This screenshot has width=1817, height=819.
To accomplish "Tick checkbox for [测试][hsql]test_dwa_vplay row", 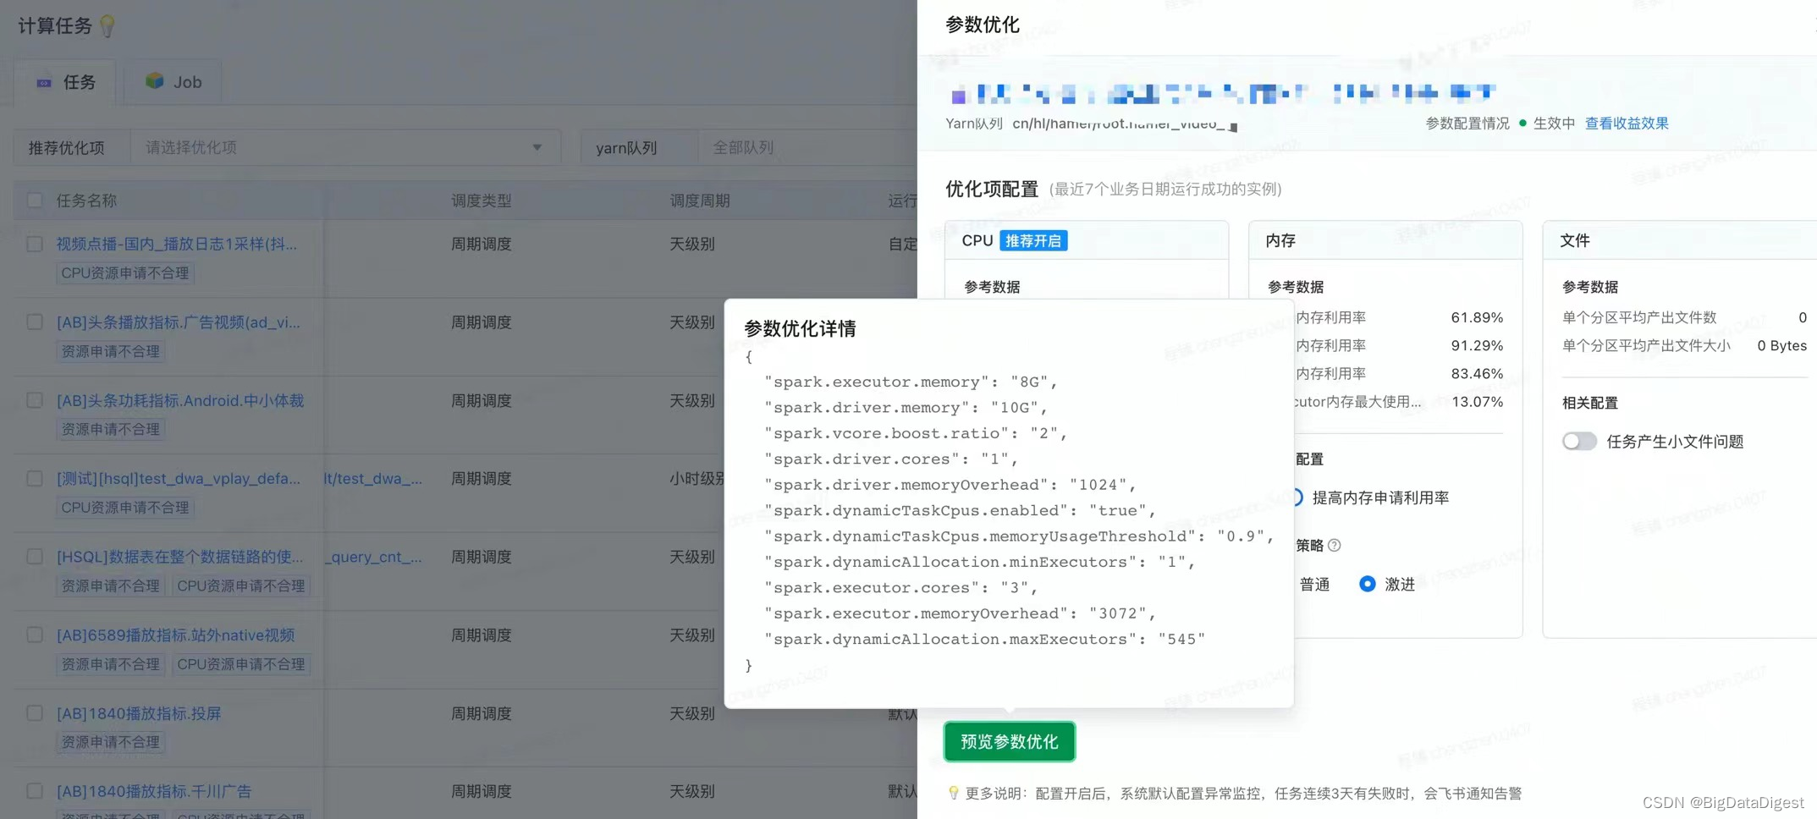I will pos(35,479).
